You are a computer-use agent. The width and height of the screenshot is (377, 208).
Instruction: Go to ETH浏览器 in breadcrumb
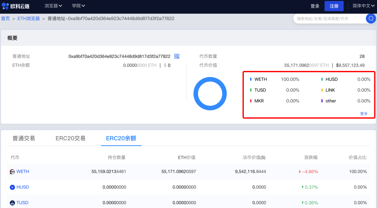coord(29,18)
